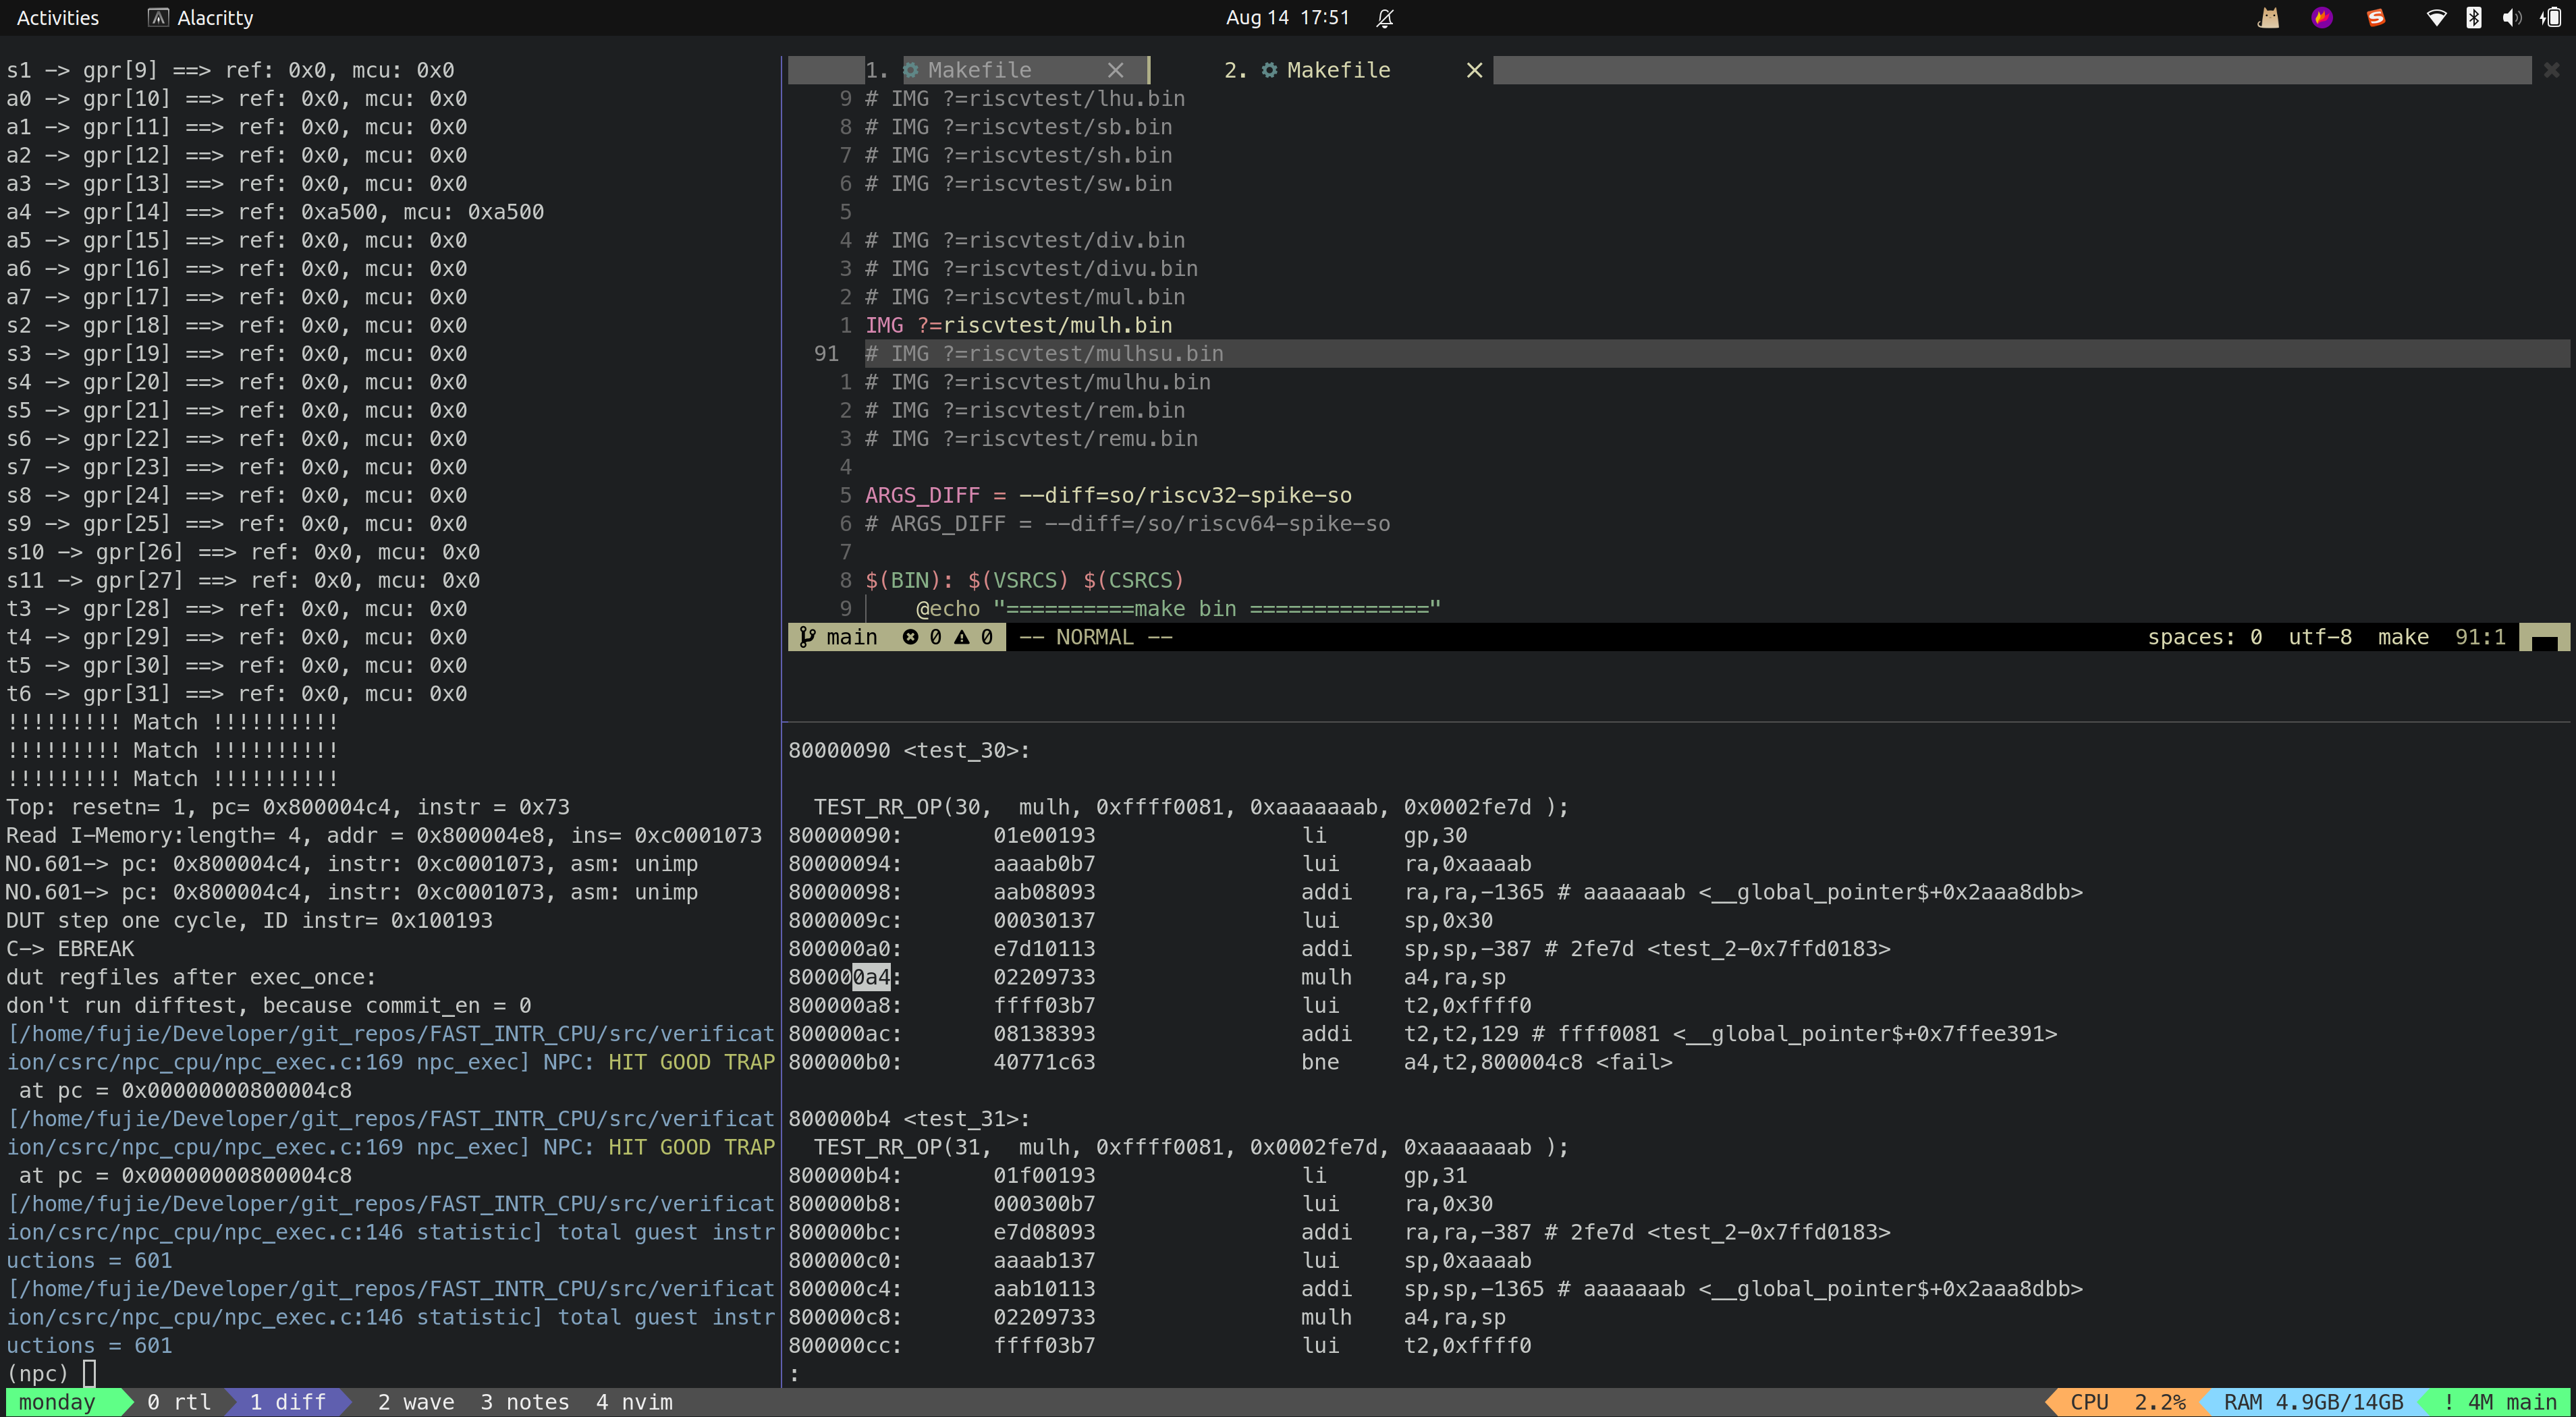Screen dimensions: 2576x1417
Task: Click line '# IMG ?=riscvtest/lhu.bin'
Action: [x=1024, y=99]
